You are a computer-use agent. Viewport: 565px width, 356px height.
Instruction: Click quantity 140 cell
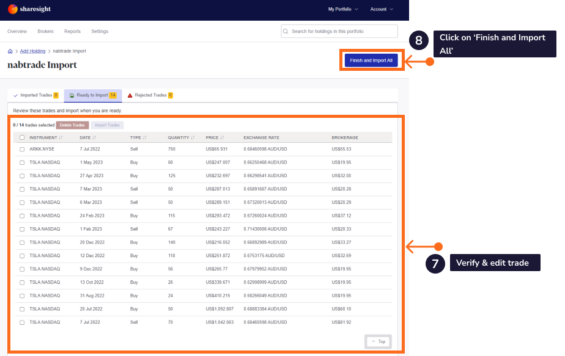(171, 242)
